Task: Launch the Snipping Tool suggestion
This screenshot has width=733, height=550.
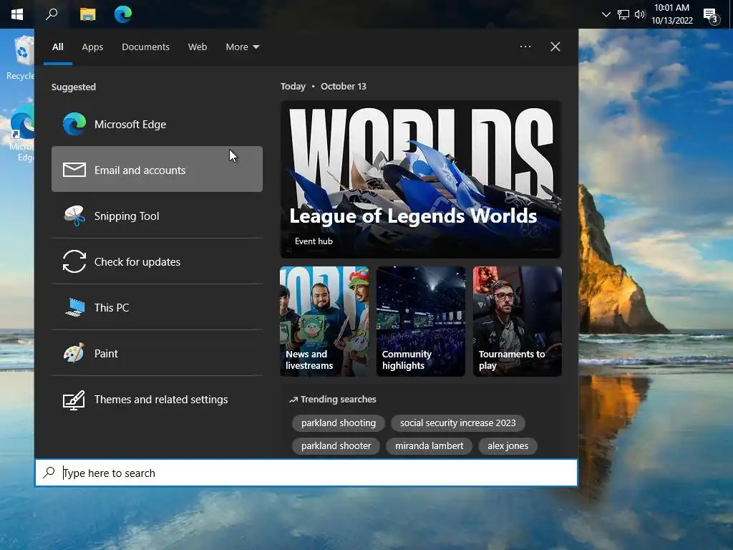Action: [x=157, y=216]
